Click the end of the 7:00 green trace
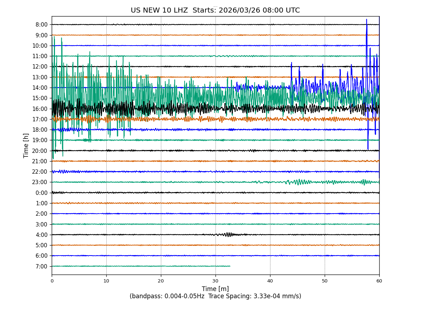The image size is (431, 323). (x=230, y=266)
